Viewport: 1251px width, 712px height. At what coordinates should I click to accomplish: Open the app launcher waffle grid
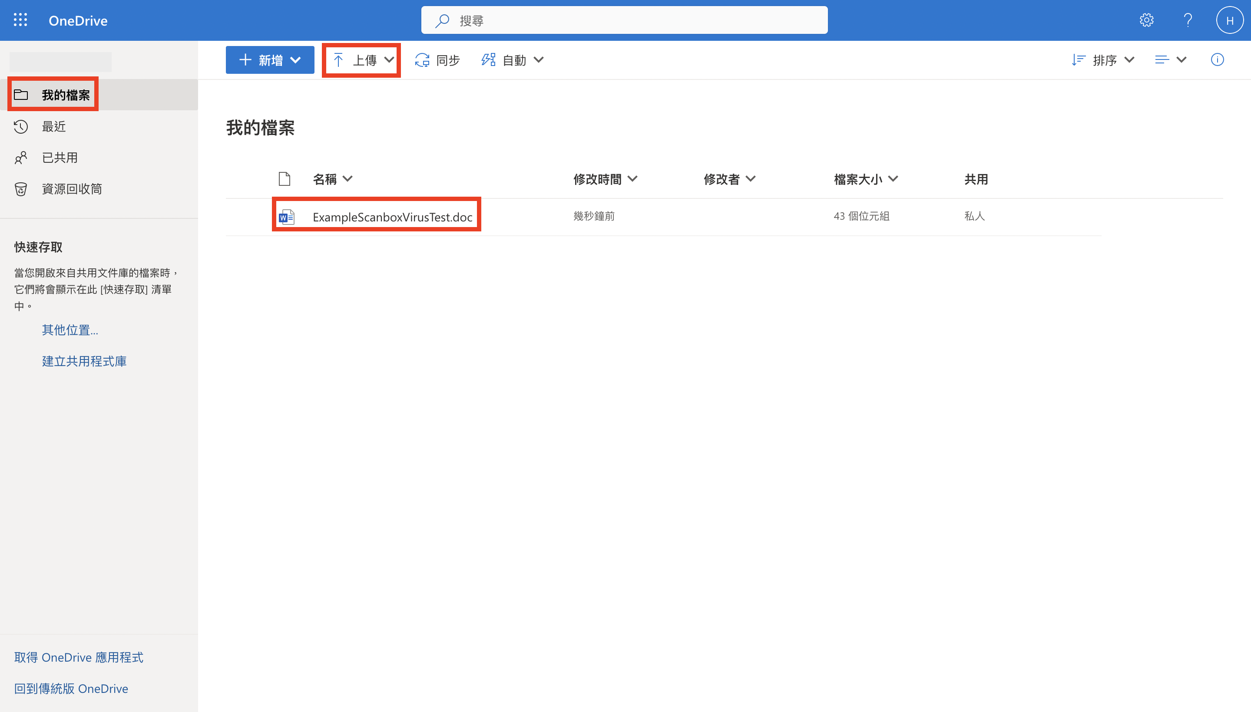[20, 20]
